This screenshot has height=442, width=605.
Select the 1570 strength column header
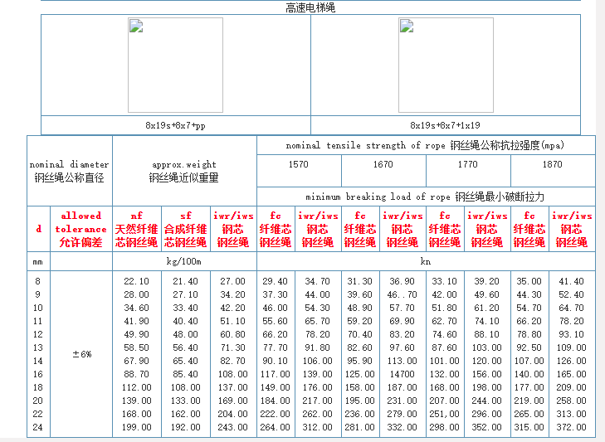coord(298,164)
